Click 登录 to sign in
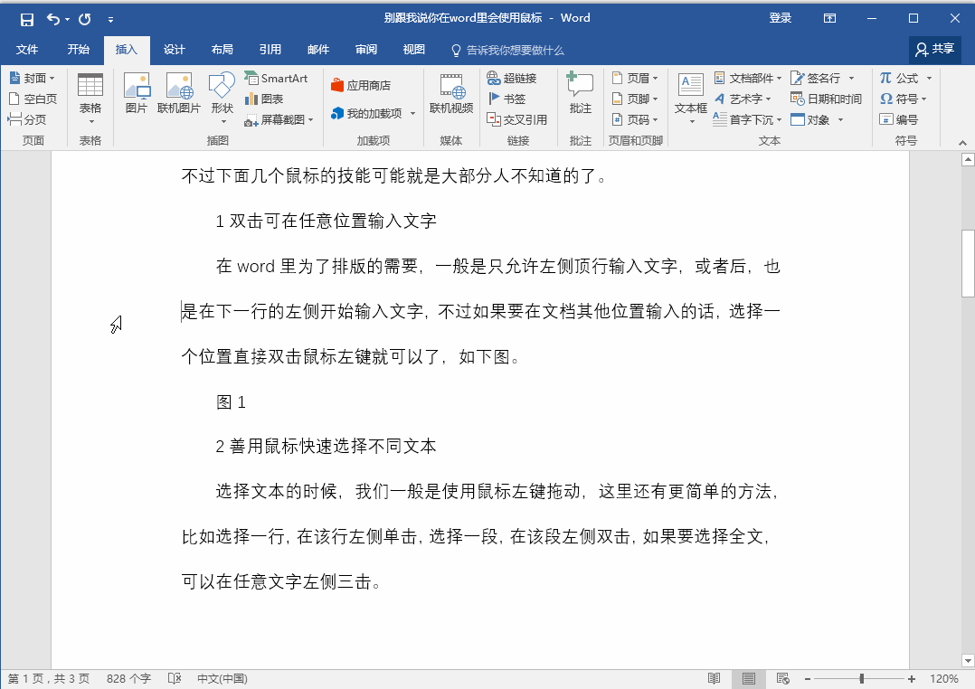 click(780, 18)
